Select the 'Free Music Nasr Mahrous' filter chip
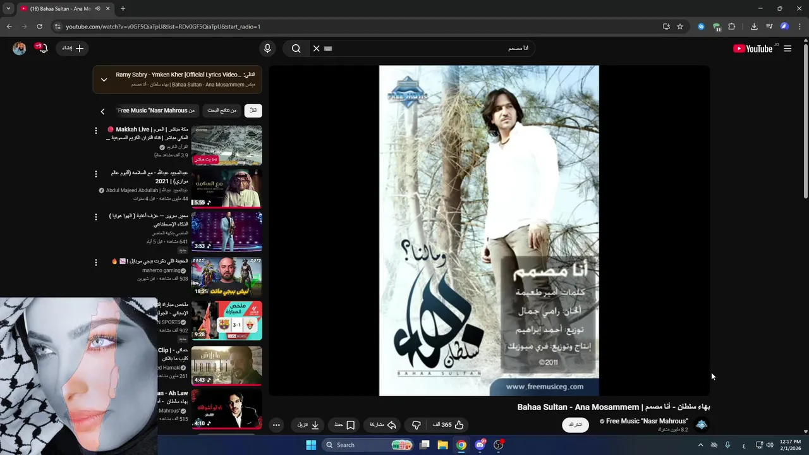The width and height of the screenshot is (809, 455). pyautogui.click(x=156, y=111)
